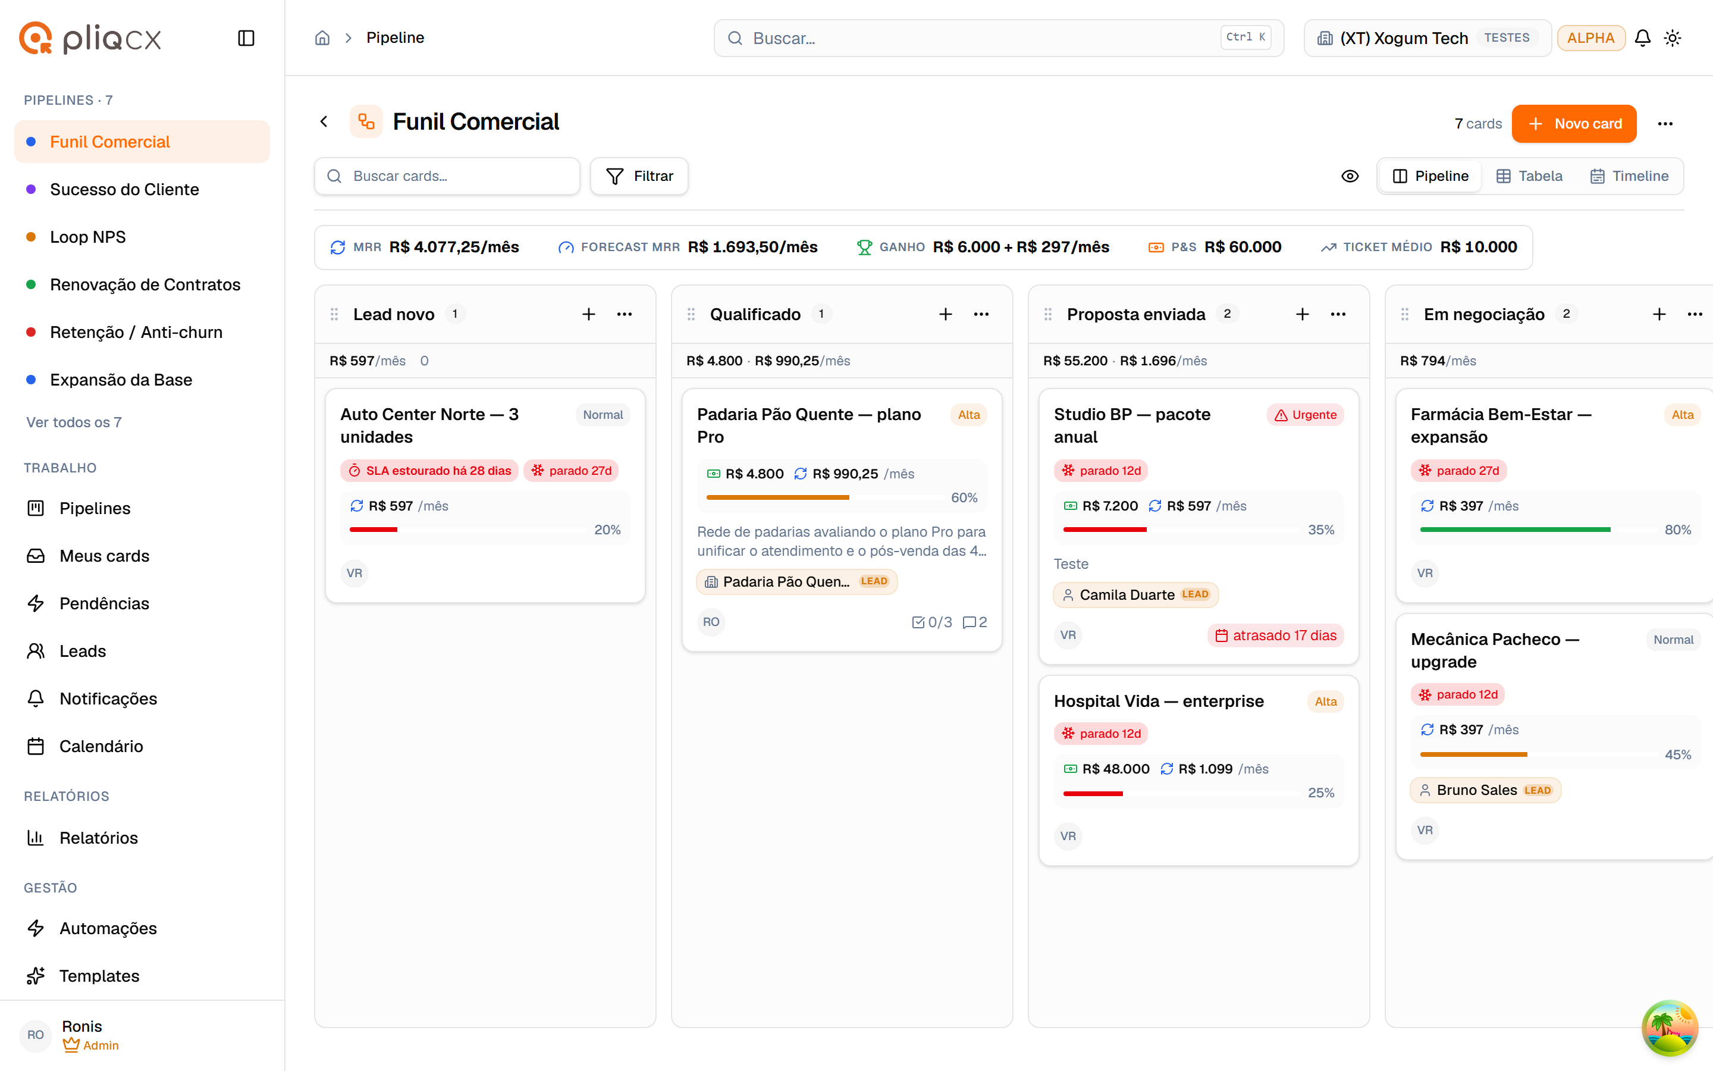This screenshot has width=1713, height=1071.
Task: Open Pendências sidebar item
Action: (x=142, y=603)
